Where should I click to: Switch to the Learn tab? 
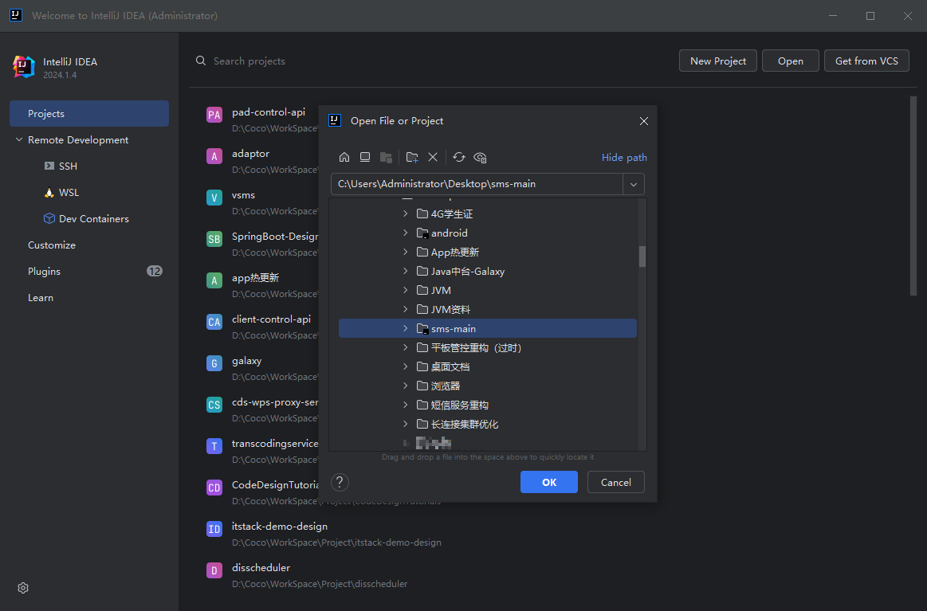41,297
